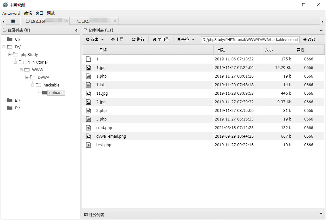Screen dimensions: 326x220
Task: Click the 15.79 Kb size cell
Action: (x=283, y=68)
